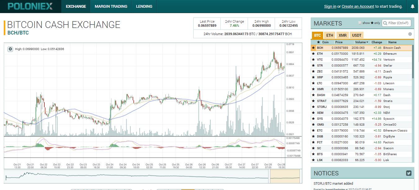The width and height of the screenshot is (419, 190).
Task: Sort markets by Change column
Action: tap(377, 42)
